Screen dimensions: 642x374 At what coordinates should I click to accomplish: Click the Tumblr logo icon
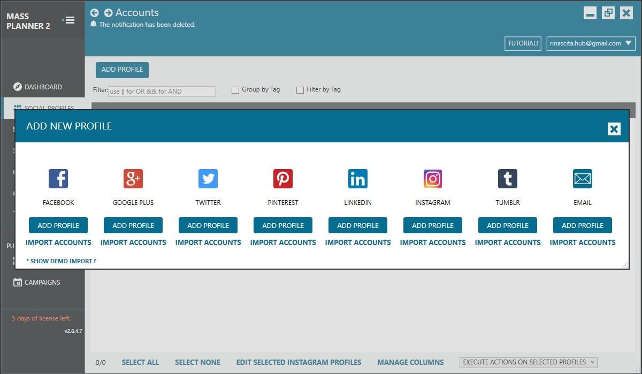[508, 179]
